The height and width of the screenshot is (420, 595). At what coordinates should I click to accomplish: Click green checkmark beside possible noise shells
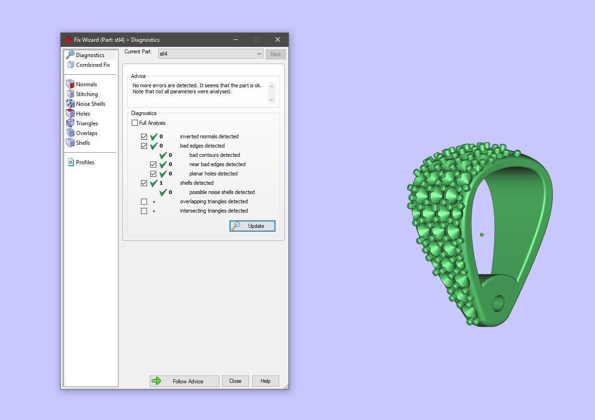(x=163, y=192)
